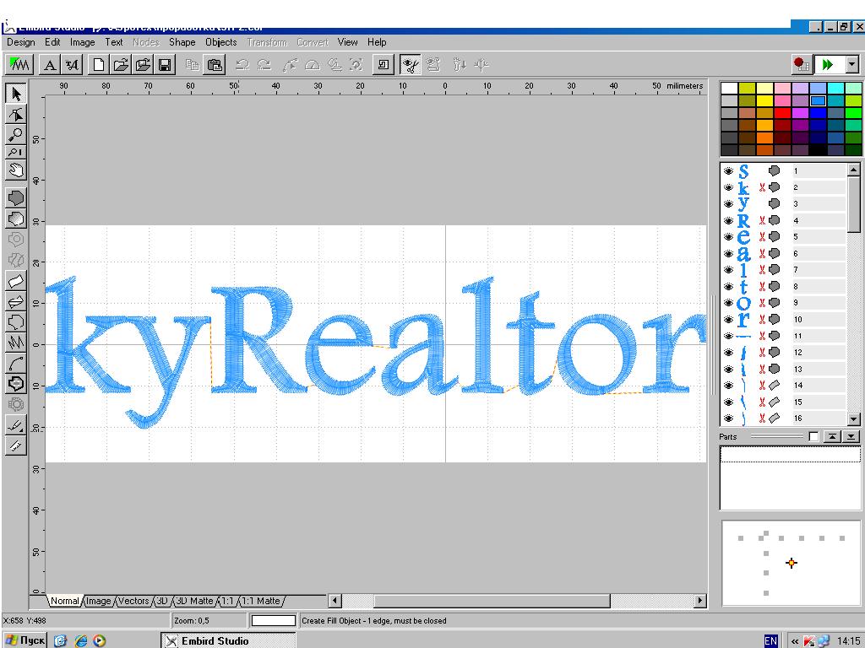This screenshot has width=865, height=648.
Task: Select the freehand pen drawing tool
Action: point(16,425)
